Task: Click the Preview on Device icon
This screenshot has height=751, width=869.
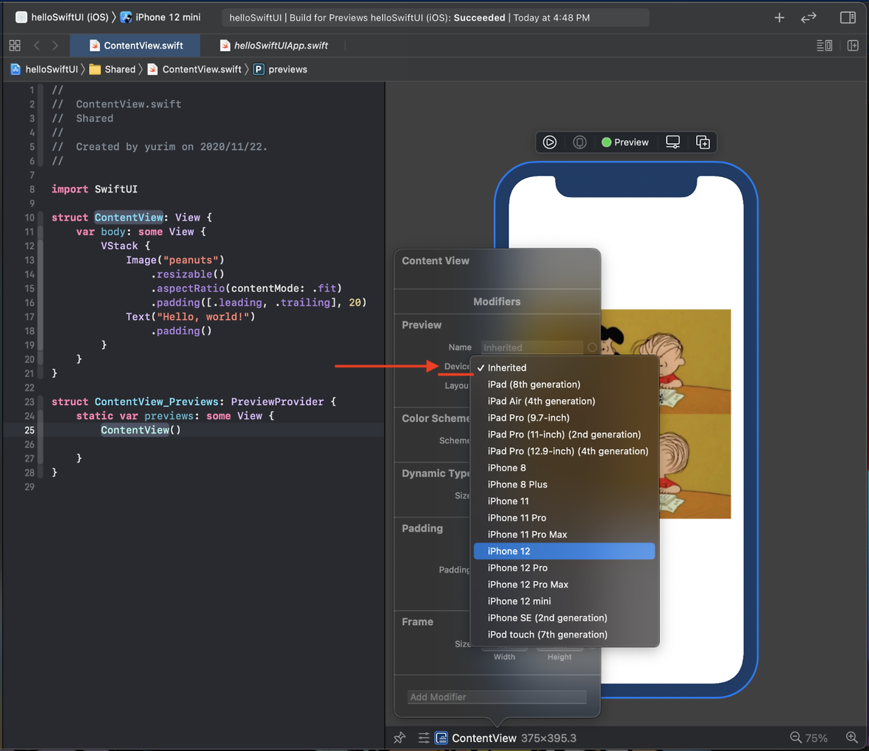Action: point(580,142)
